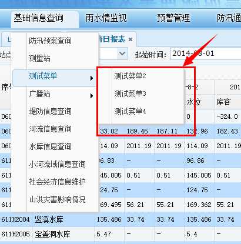Click cell value 124.75 in water level column
This screenshot has height=244, width=241.
[x=197, y=190]
